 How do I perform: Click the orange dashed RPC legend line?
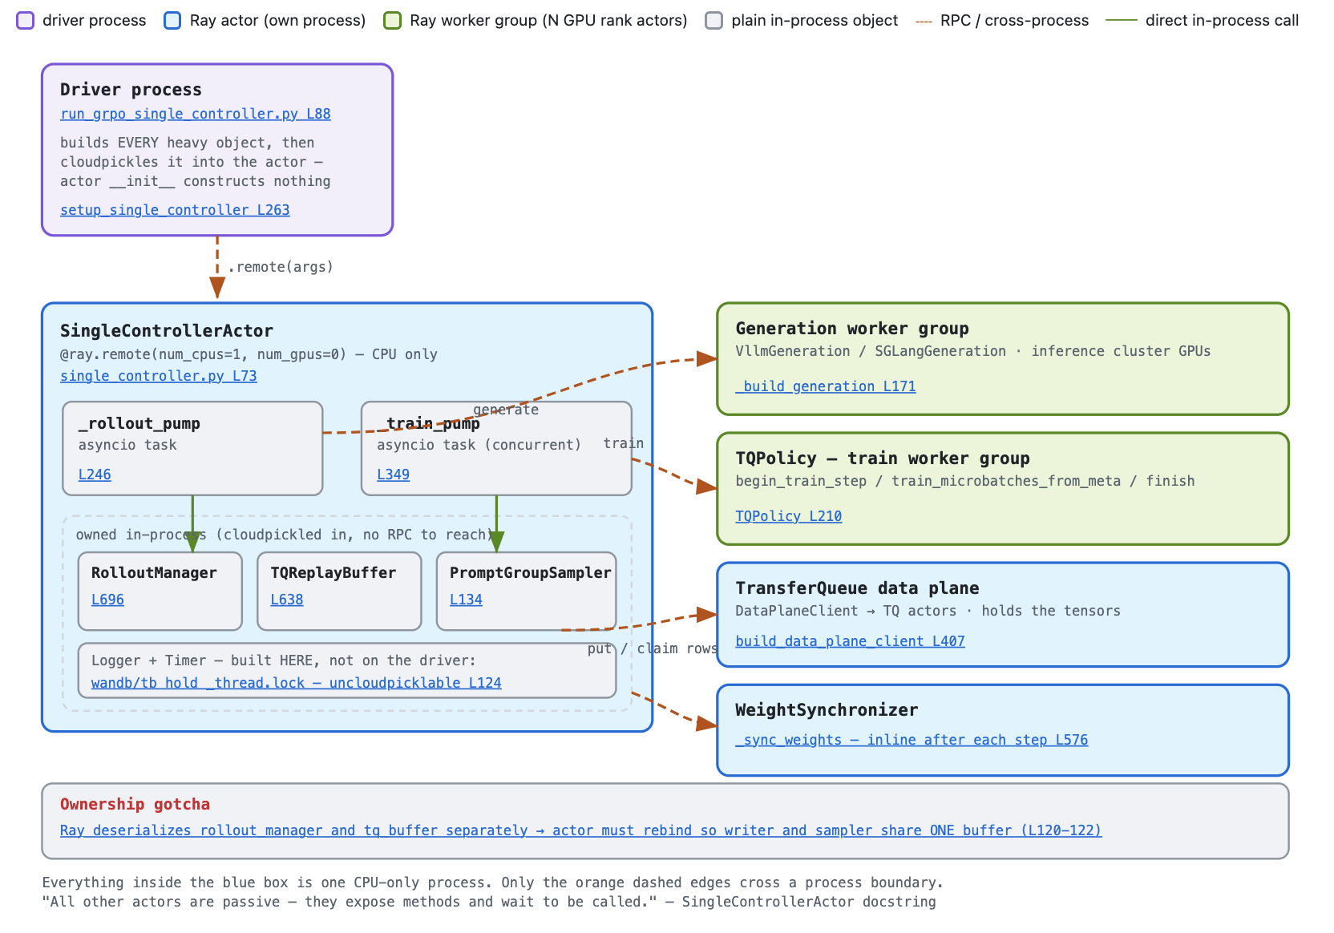click(924, 21)
